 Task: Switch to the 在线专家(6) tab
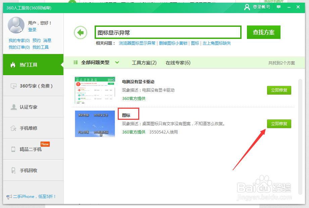click(x=178, y=63)
